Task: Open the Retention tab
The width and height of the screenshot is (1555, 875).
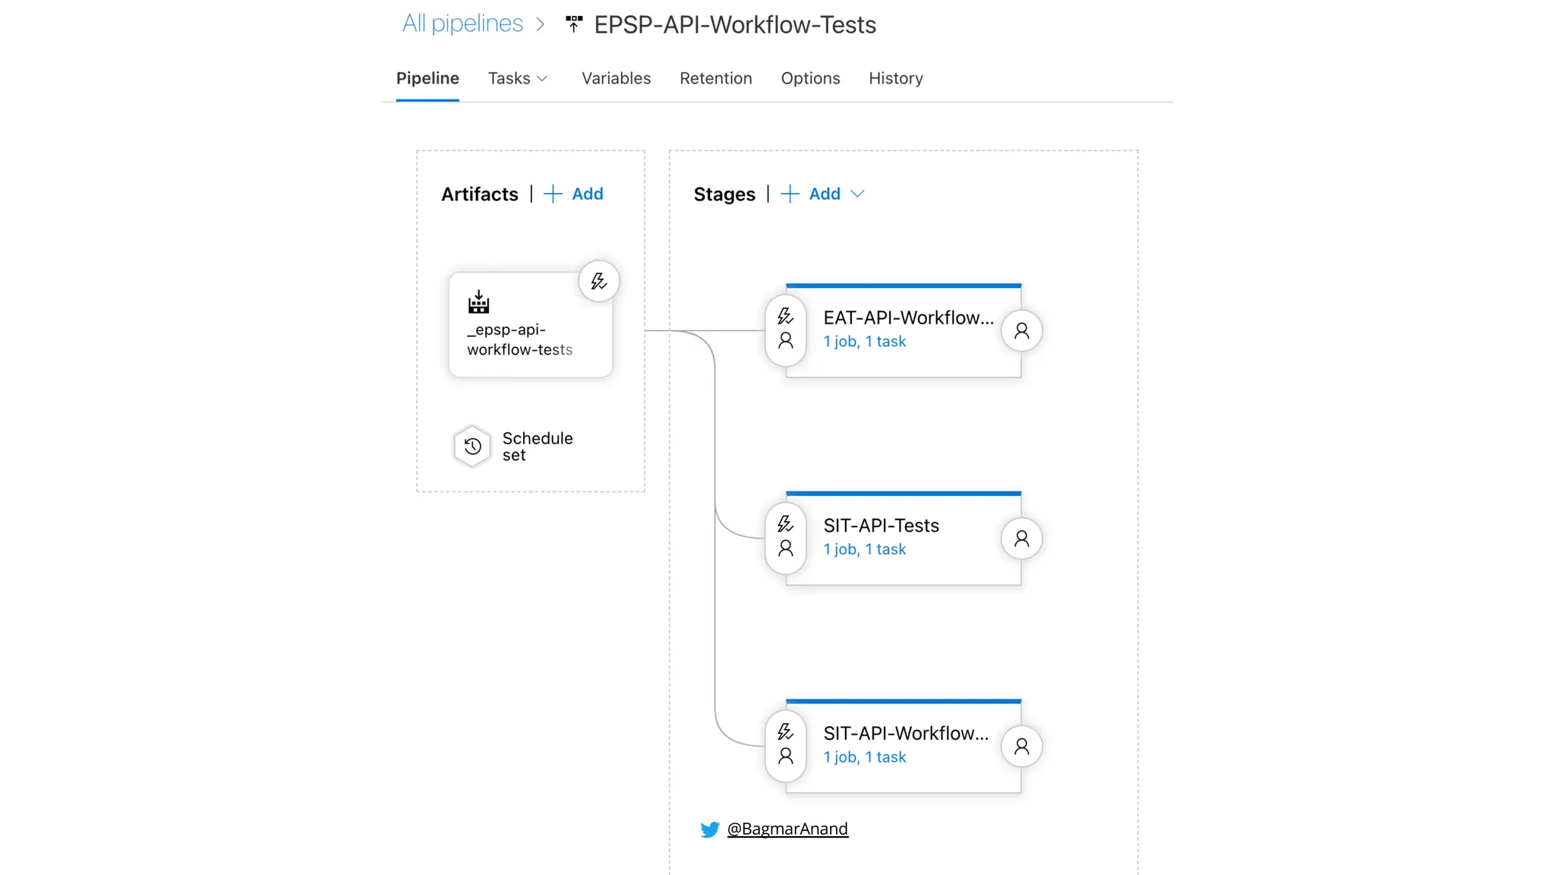Action: coord(715,78)
